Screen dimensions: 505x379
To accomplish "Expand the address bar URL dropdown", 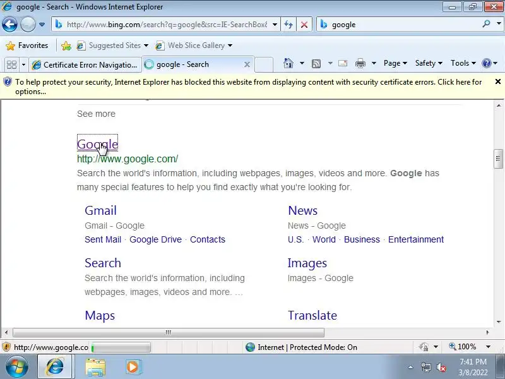I will point(275,25).
